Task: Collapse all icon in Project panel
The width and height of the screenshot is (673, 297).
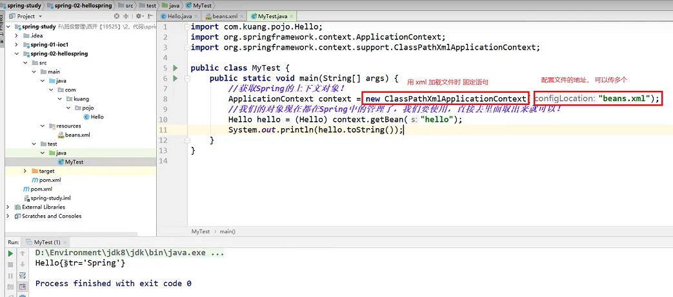Action: point(126,16)
